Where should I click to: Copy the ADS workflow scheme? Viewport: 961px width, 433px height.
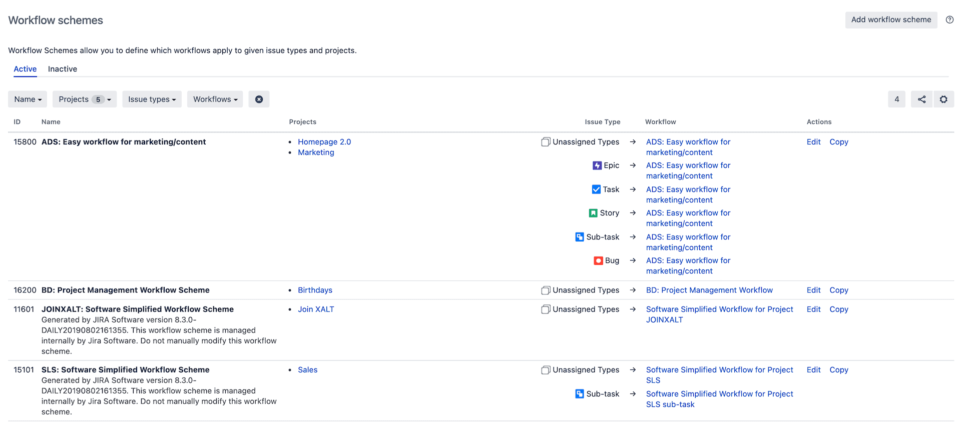coord(839,142)
